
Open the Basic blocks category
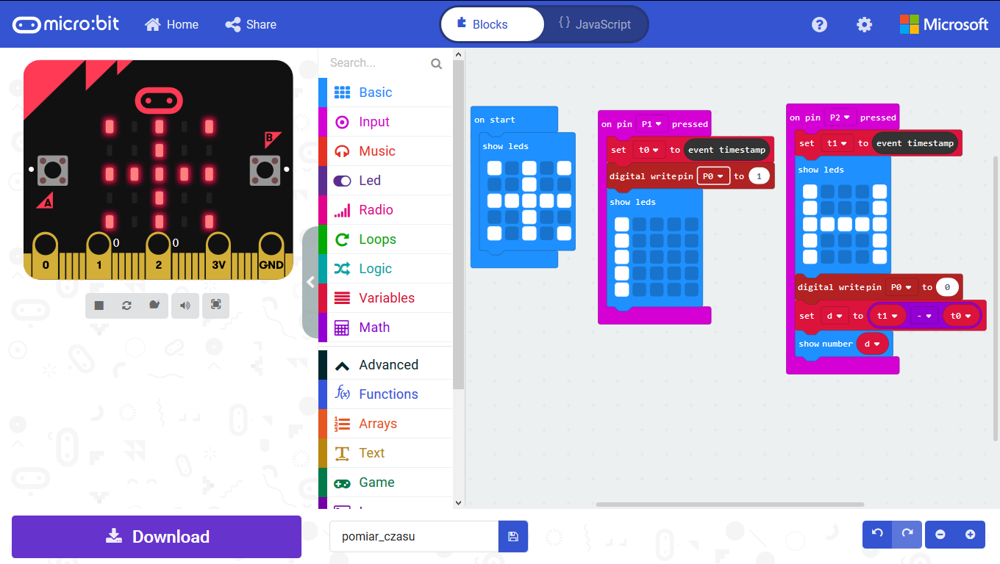[386, 93]
